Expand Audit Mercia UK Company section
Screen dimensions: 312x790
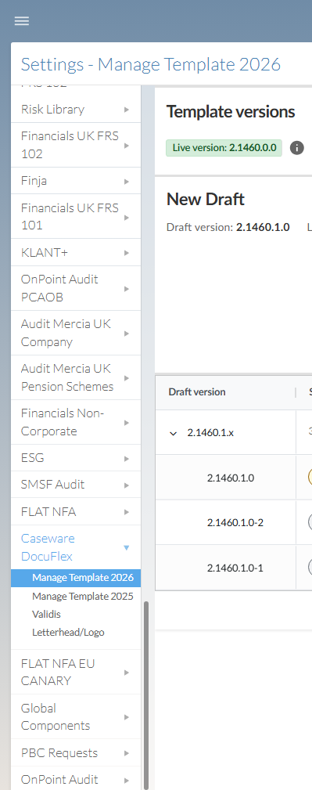click(76, 333)
